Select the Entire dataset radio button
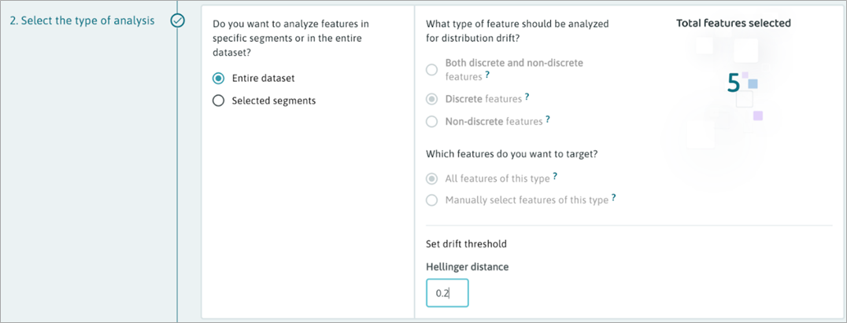This screenshot has width=847, height=323. 218,78
